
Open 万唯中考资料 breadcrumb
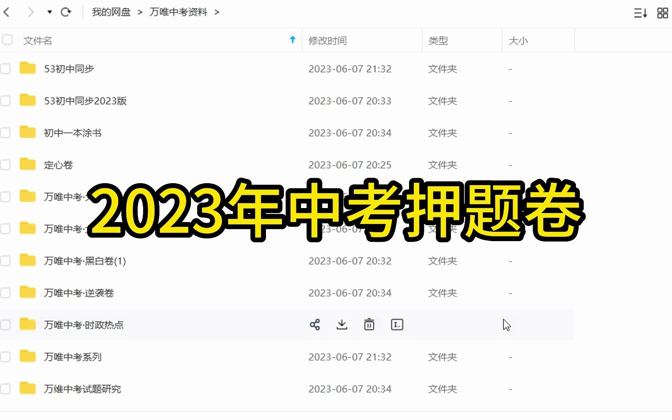pyautogui.click(x=178, y=12)
